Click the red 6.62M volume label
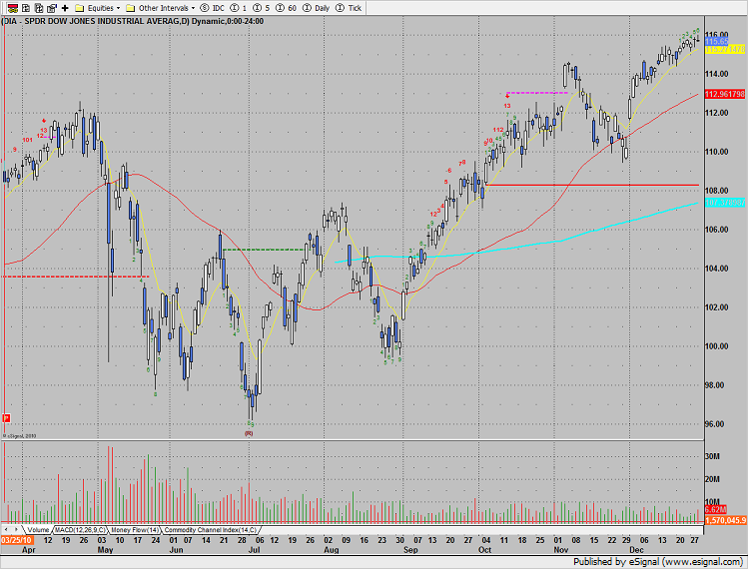The image size is (748, 569). coord(715,509)
